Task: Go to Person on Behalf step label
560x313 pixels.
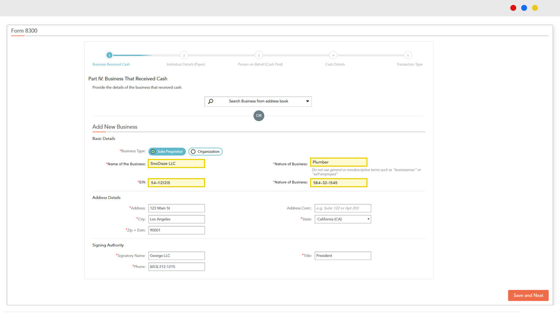Action: [x=260, y=64]
